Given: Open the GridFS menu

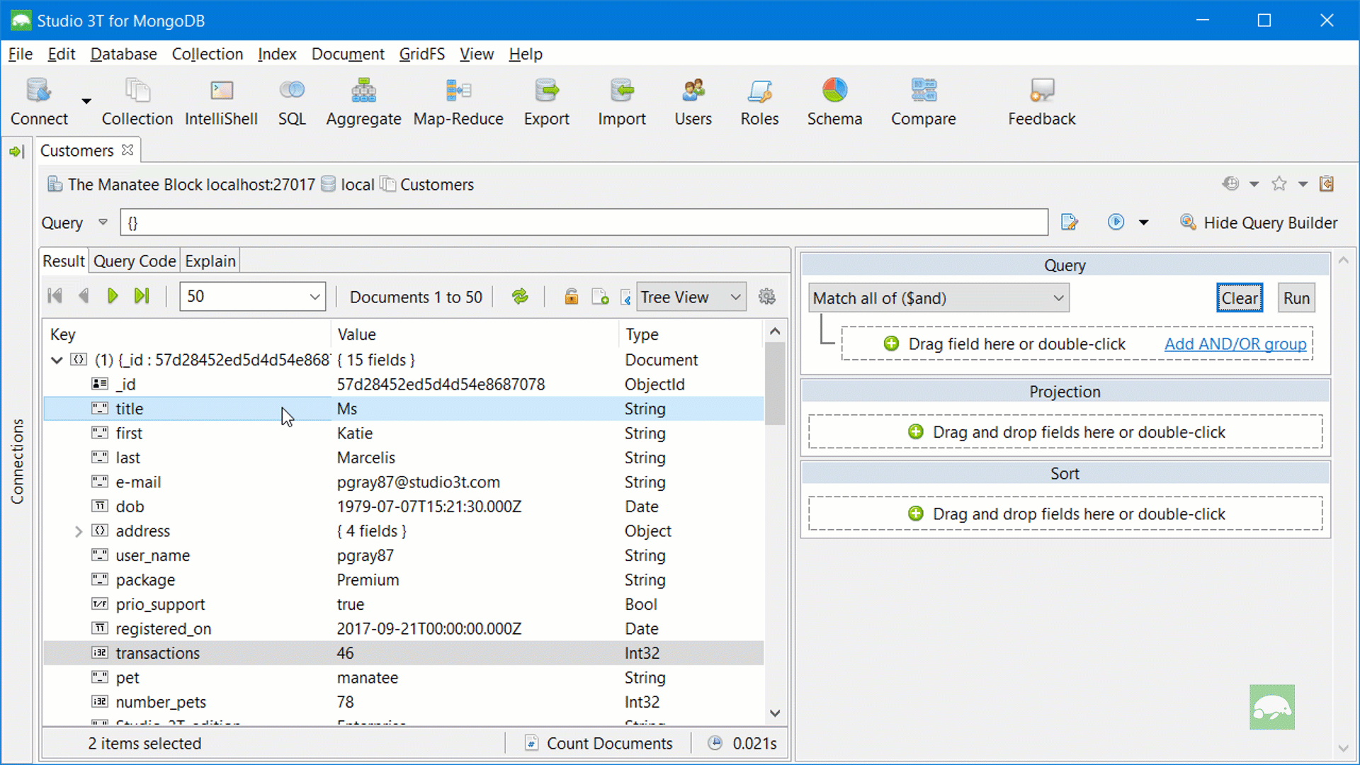Looking at the screenshot, I should pyautogui.click(x=421, y=54).
